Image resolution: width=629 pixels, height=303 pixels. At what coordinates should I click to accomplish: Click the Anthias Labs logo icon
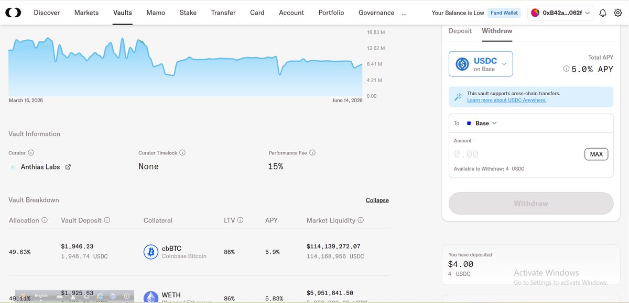[x=13, y=167]
